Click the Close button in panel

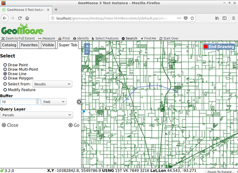coord(10,125)
